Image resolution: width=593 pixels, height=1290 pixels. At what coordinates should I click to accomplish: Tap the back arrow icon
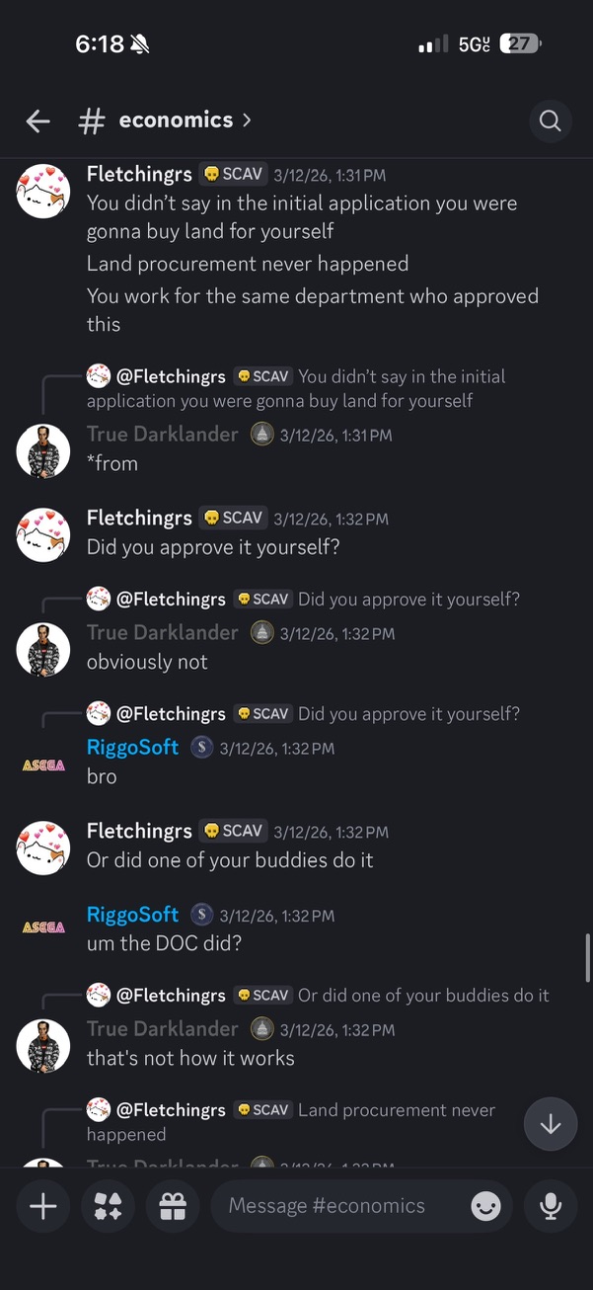(37, 121)
